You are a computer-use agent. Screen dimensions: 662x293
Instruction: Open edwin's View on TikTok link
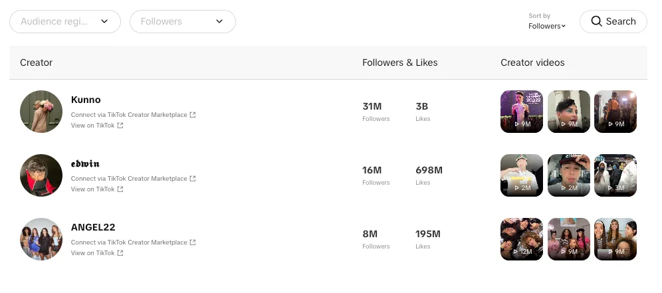click(93, 189)
